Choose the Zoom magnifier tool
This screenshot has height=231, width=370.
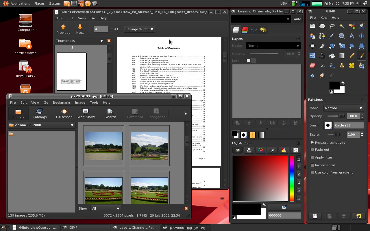(x=342, y=36)
